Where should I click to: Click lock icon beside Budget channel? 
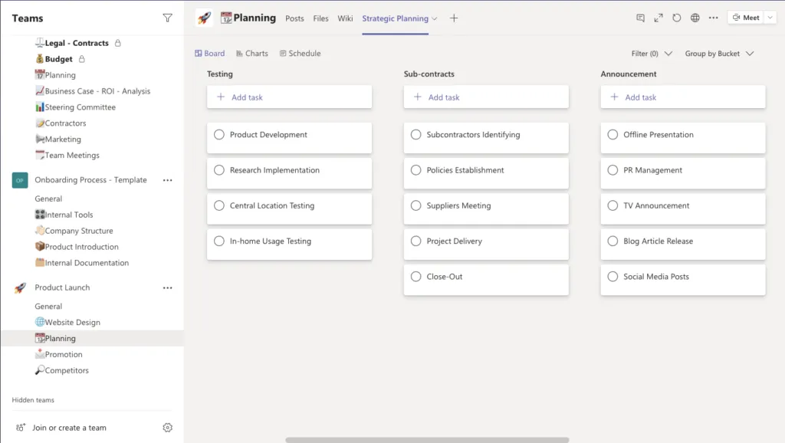[81, 59]
